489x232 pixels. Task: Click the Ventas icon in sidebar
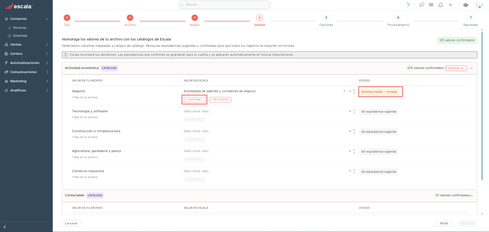click(x=6, y=45)
